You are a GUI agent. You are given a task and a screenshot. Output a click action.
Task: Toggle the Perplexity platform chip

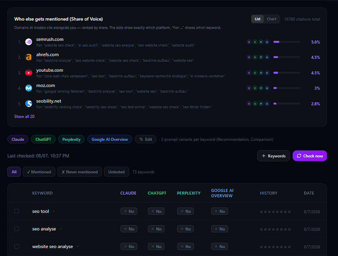pyautogui.click(x=71, y=139)
